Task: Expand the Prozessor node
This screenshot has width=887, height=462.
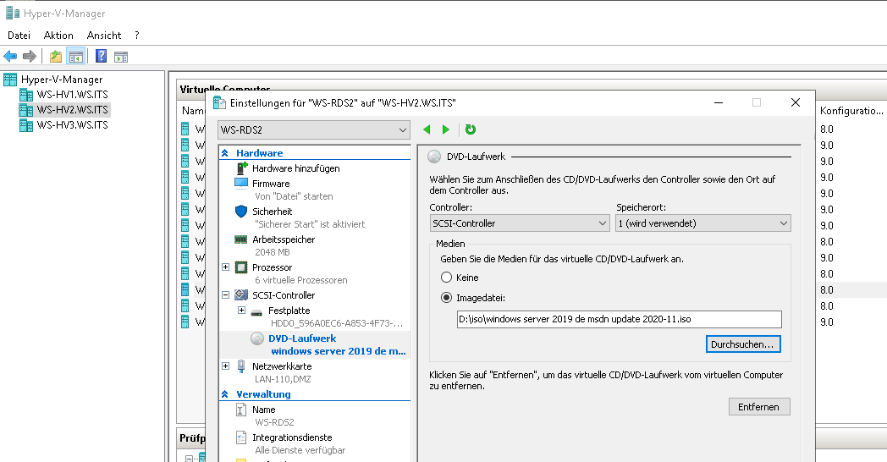Action: click(225, 267)
